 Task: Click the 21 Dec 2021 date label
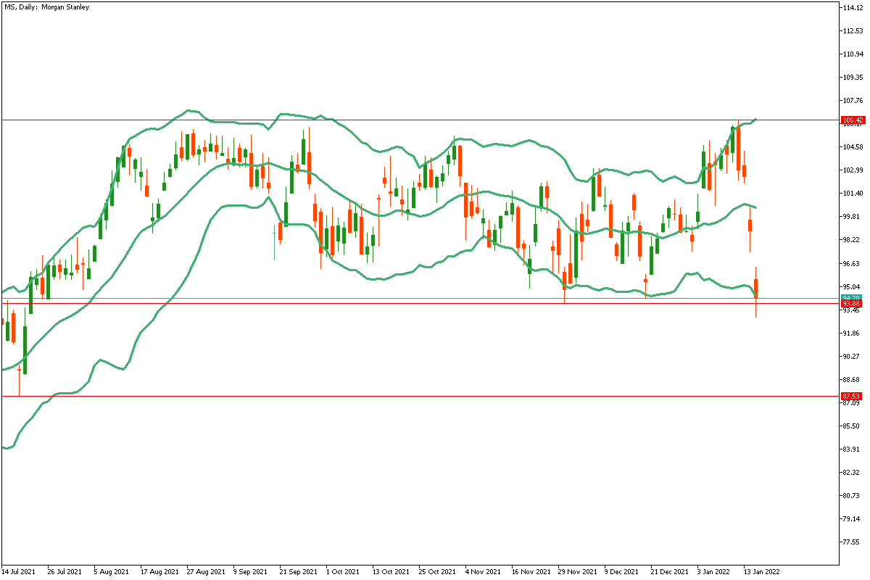(x=669, y=571)
